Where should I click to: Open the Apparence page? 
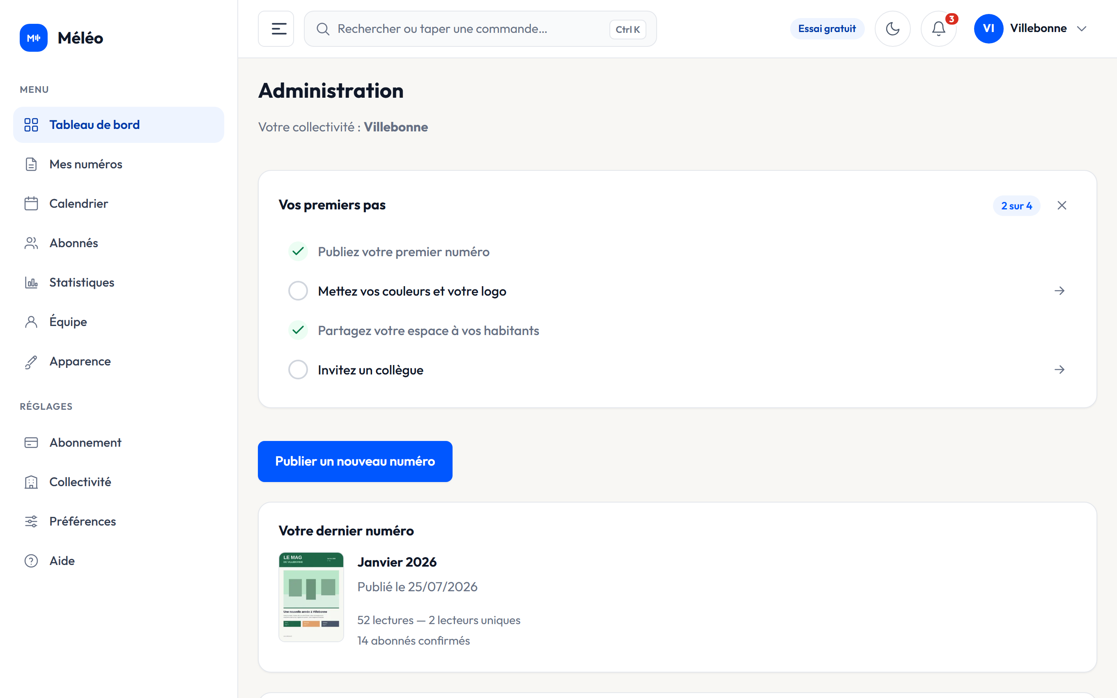click(119, 361)
